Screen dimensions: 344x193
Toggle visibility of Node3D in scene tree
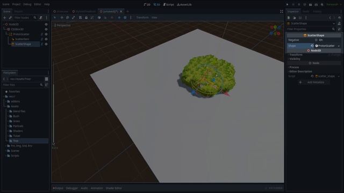[46, 25]
